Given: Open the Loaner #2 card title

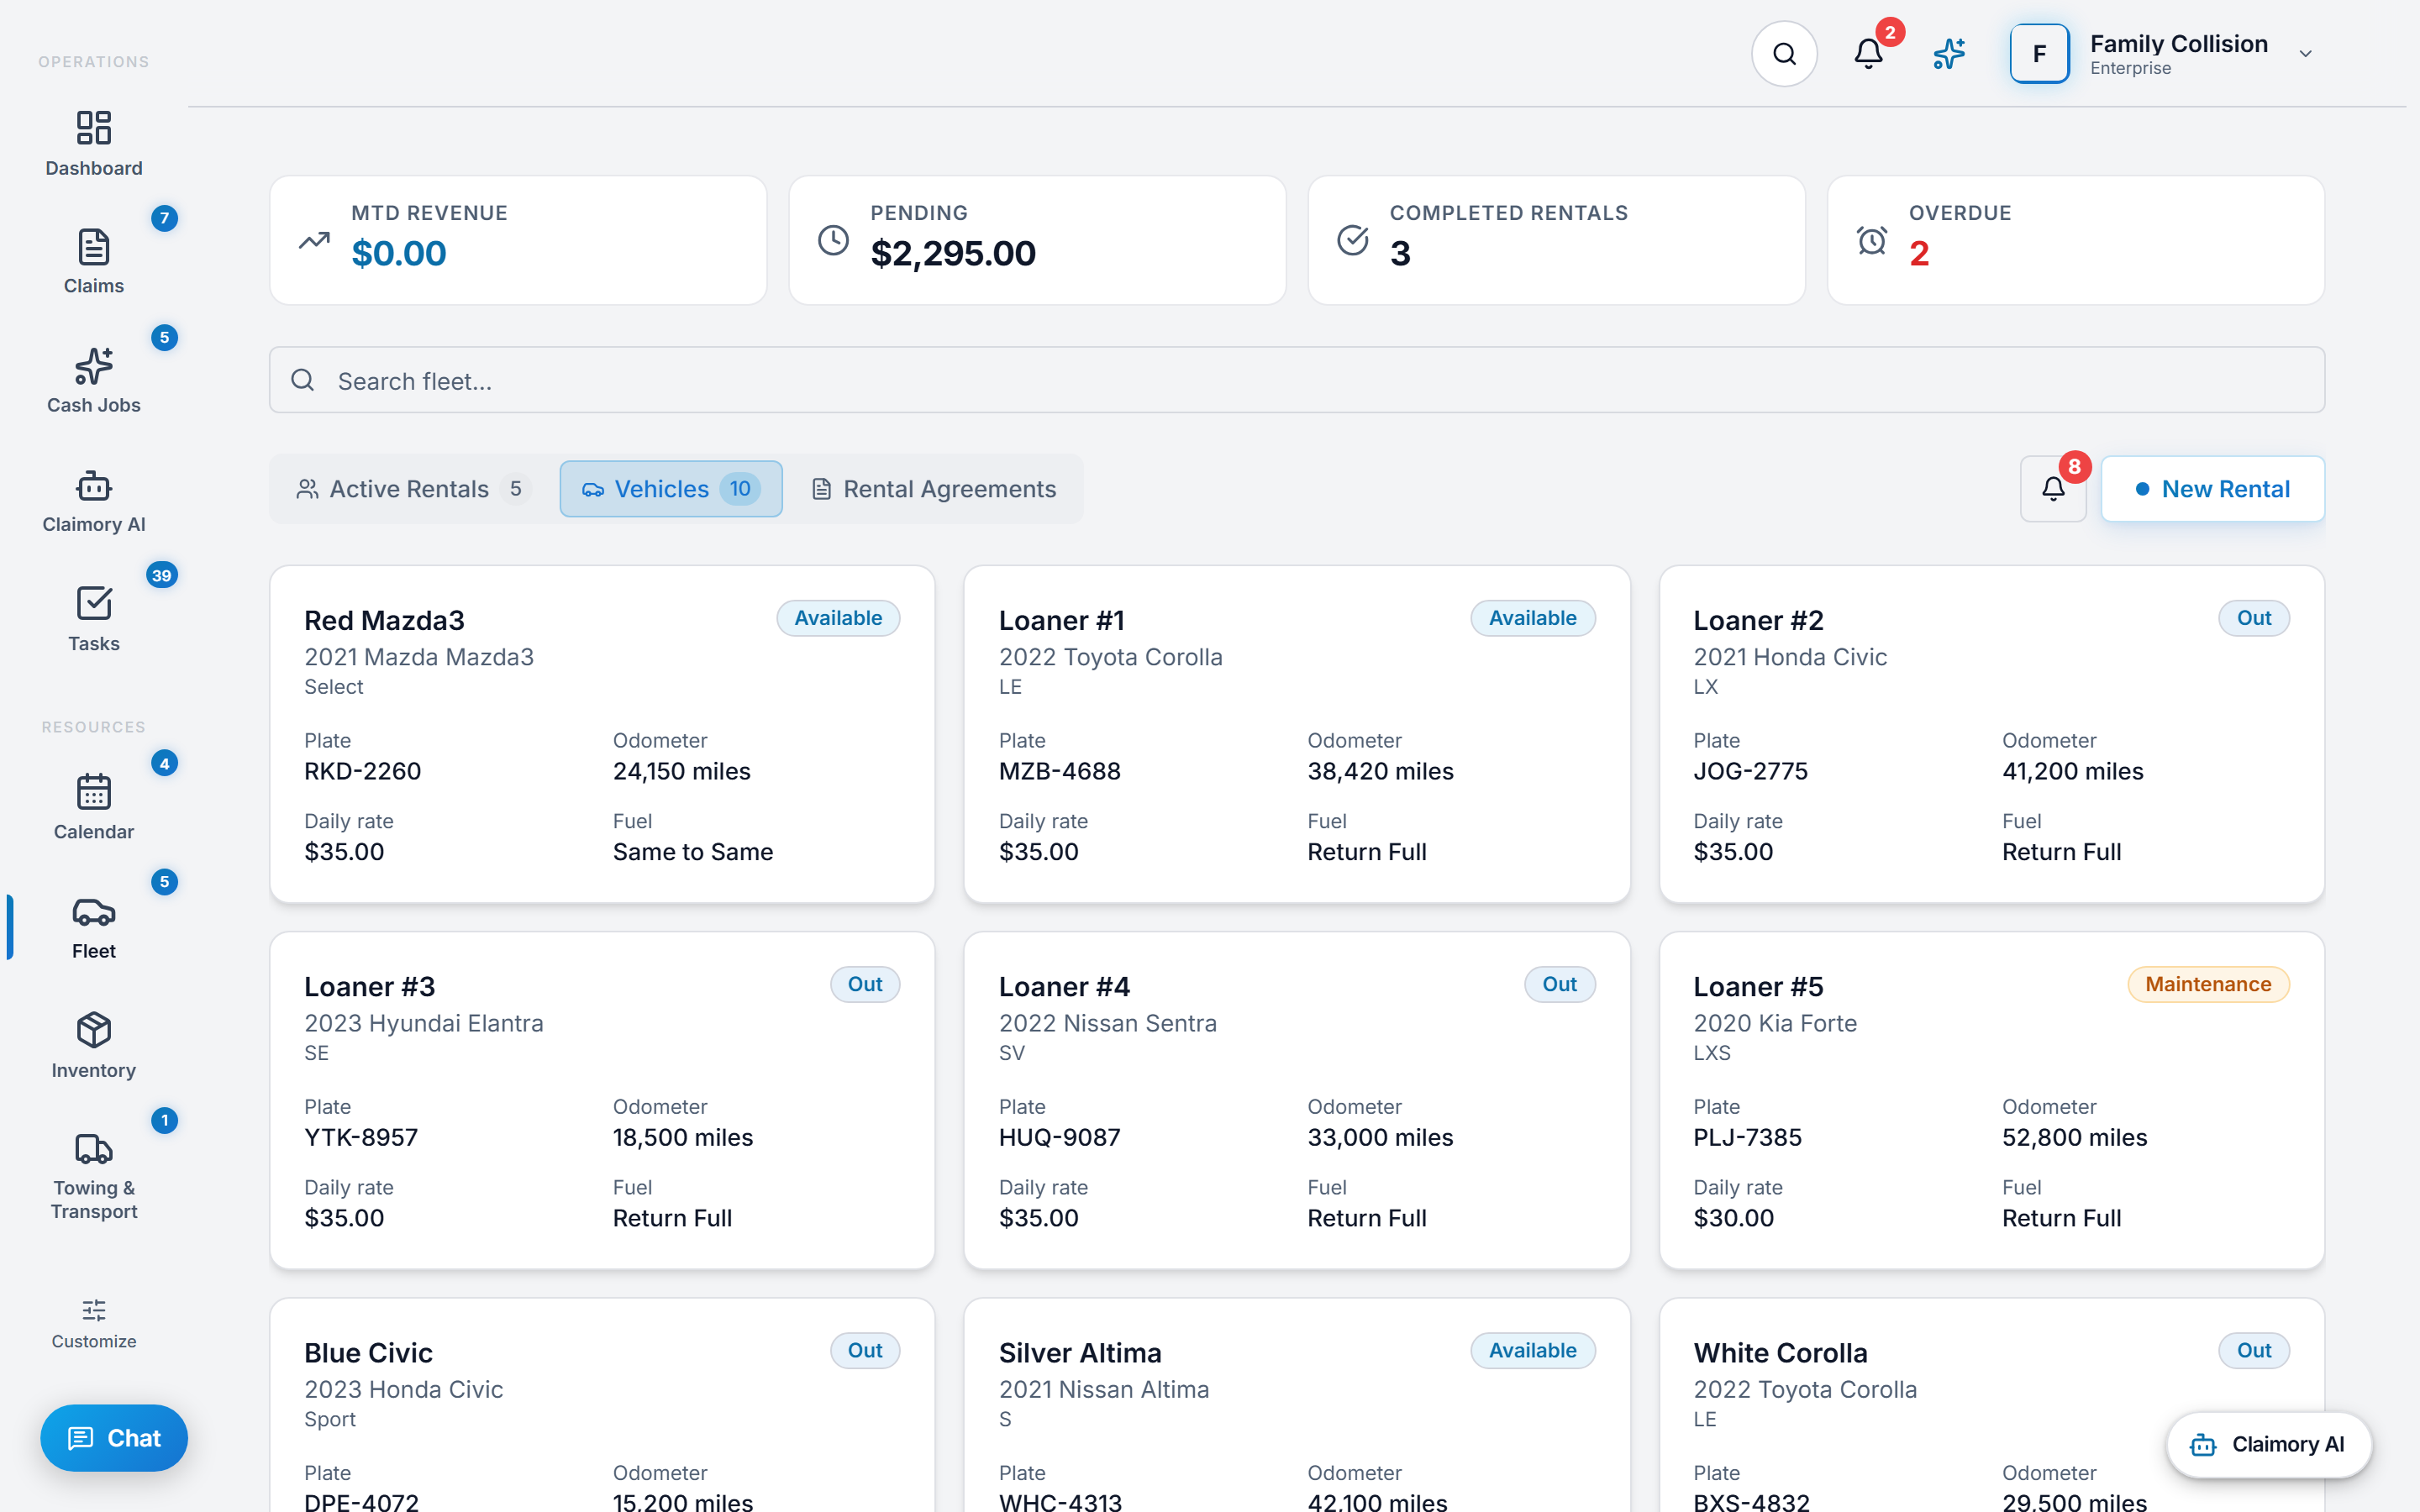Looking at the screenshot, I should [x=1757, y=620].
